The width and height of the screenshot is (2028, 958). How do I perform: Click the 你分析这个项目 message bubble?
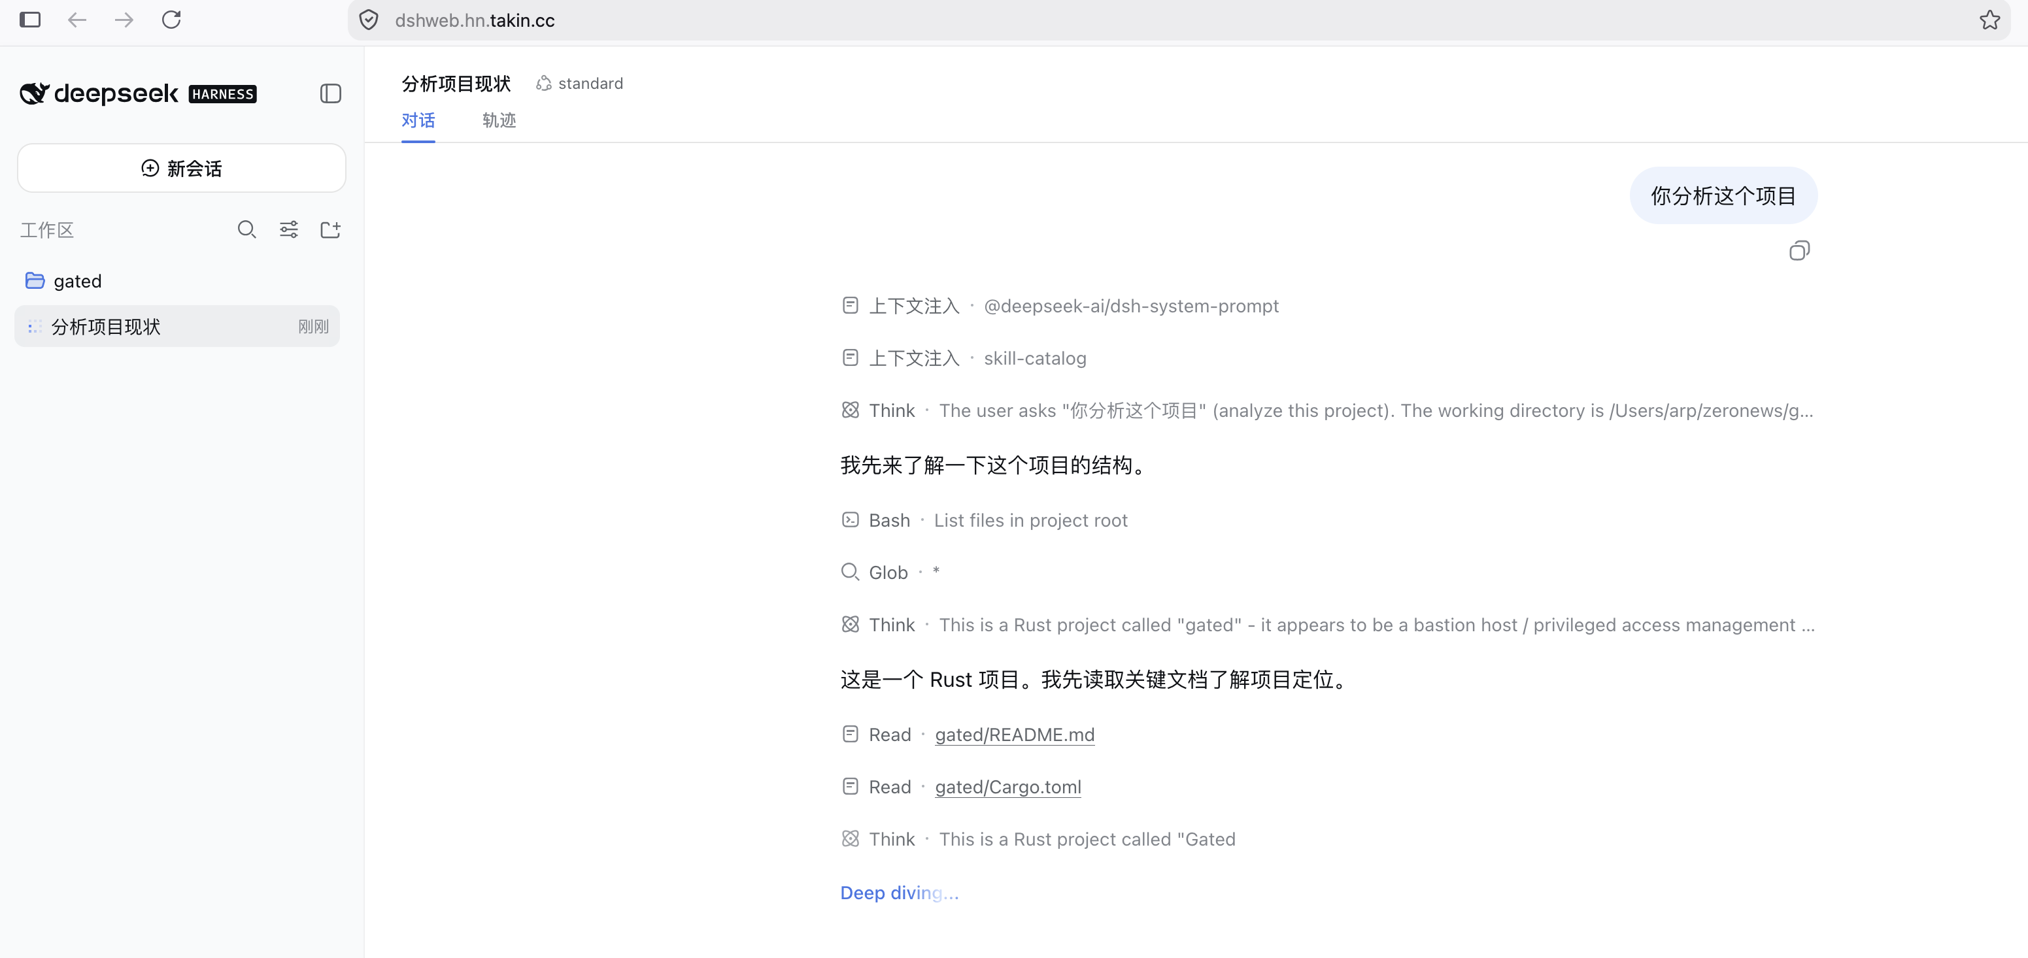point(1723,196)
